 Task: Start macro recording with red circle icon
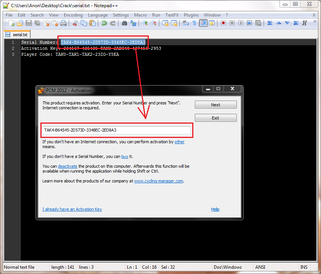[223, 23]
